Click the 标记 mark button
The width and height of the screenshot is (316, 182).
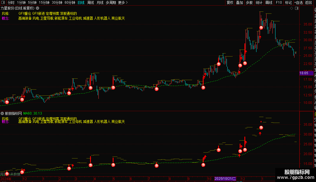point(288,3)
